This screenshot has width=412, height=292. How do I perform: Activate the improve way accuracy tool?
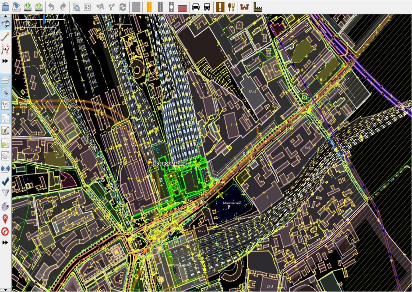[x=5, y=50]
